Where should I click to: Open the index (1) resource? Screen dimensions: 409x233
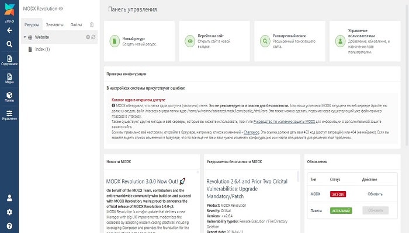[43, 49]
